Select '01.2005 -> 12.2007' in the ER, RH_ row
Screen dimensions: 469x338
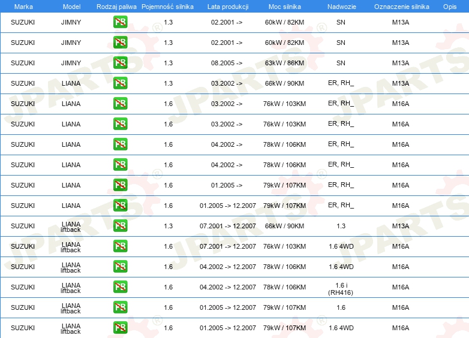(228, 206)
